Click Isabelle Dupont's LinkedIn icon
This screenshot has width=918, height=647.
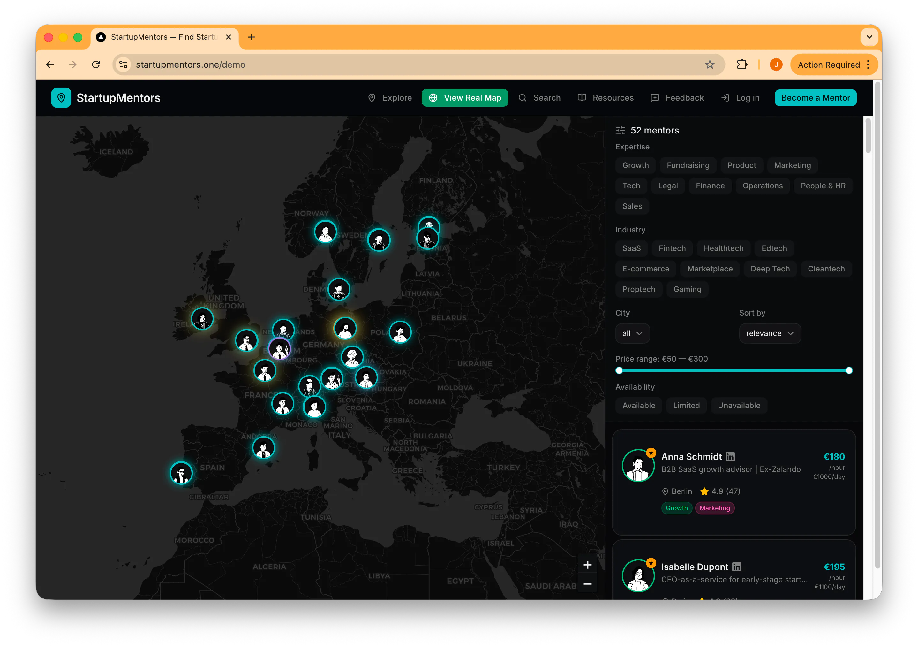coord(736,567)
